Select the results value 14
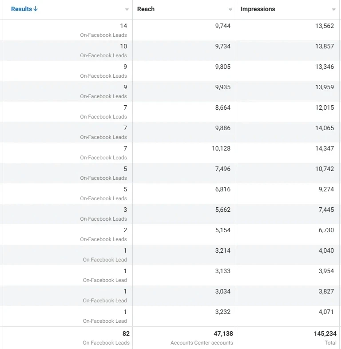 point(123,26)
